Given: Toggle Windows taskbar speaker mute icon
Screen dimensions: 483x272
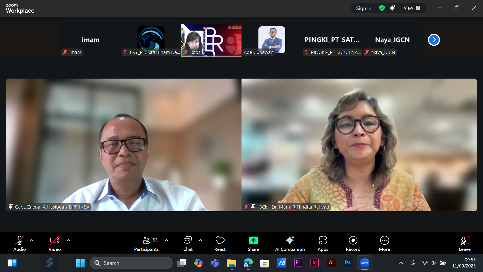Looking at the screenshot, I should 434,263.
